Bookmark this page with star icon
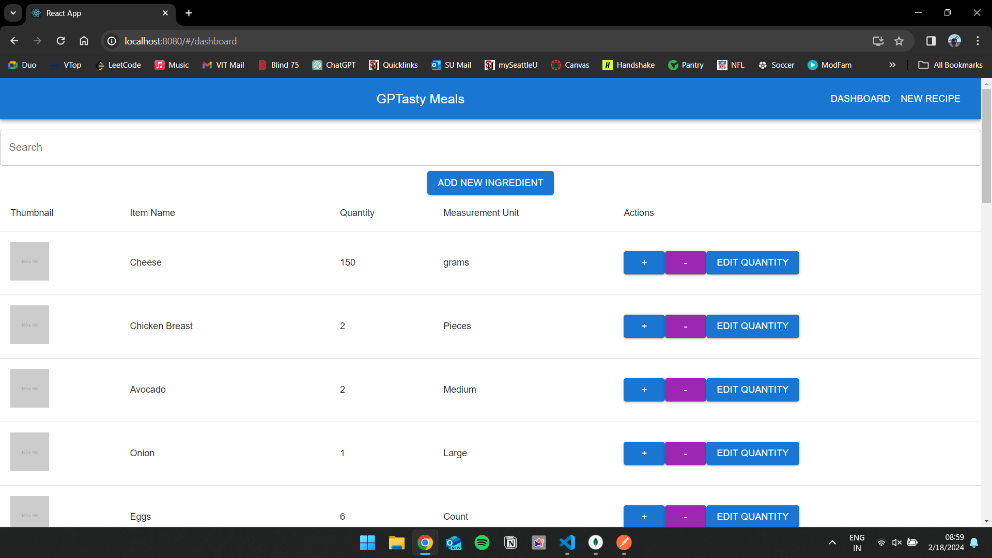The image size is (992, 558). coord(899,41)
